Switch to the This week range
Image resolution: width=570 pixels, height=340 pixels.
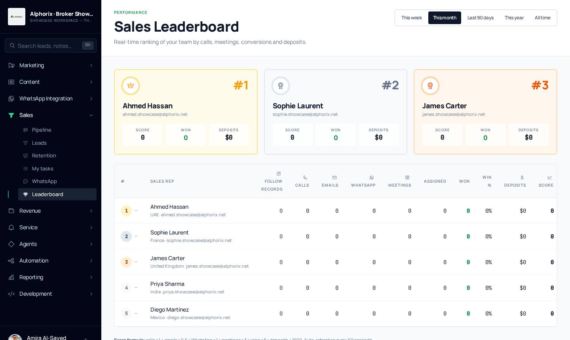click(x=412, y=18)
